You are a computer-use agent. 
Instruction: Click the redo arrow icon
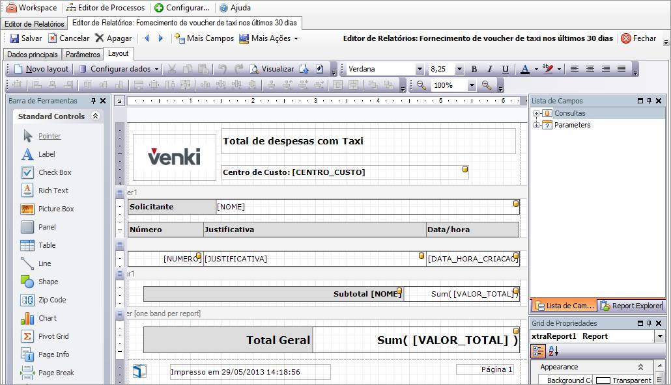pyautogui.click(x=238, y=69)
